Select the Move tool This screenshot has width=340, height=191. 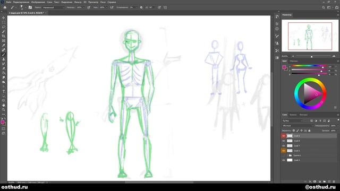click(x=4, y=18)
